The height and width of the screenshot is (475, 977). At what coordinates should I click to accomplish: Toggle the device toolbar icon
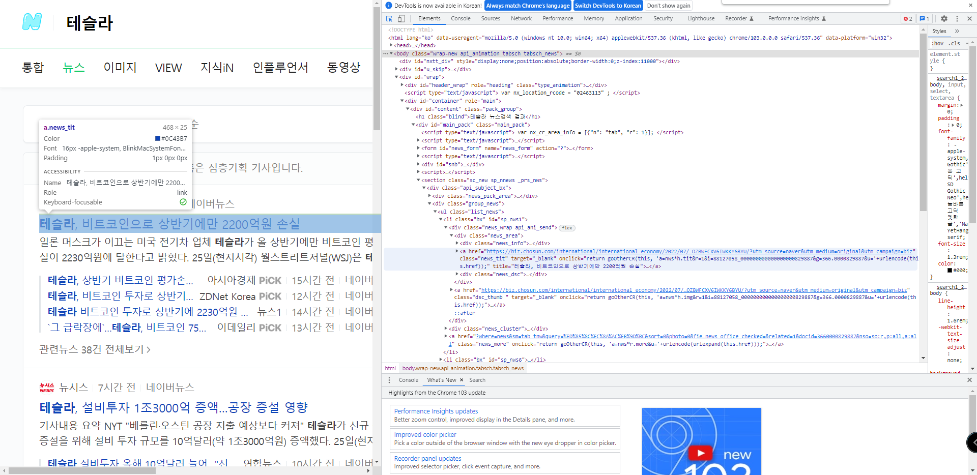[x=401, y=18]
